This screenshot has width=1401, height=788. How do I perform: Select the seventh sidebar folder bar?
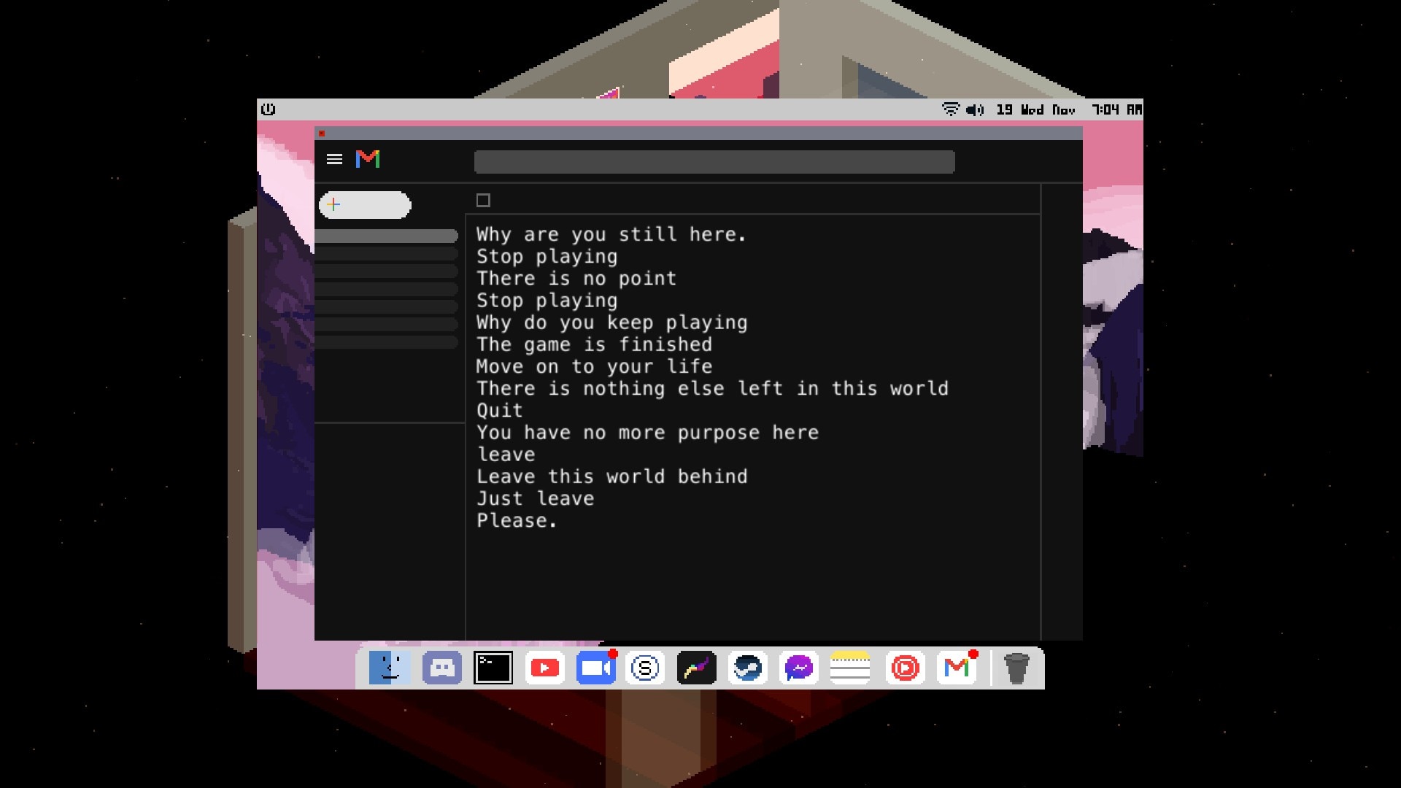(387, 341)
